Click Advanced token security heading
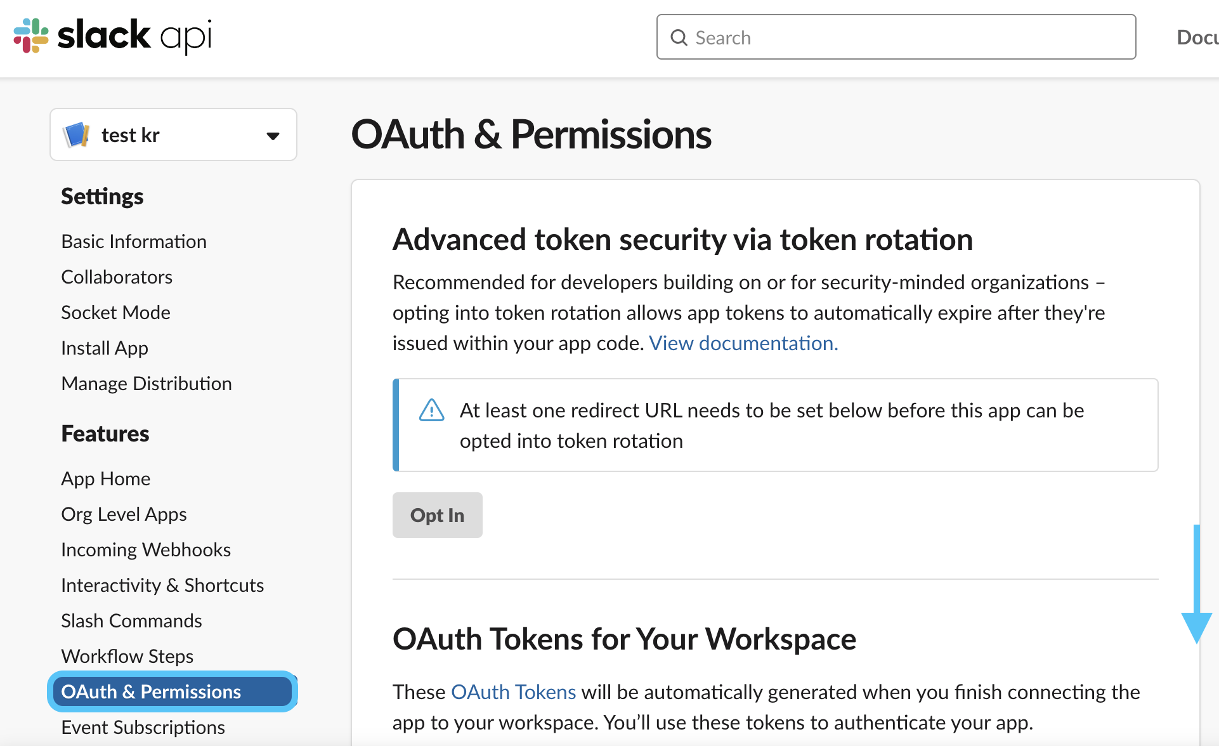 [x=682, y=240]
